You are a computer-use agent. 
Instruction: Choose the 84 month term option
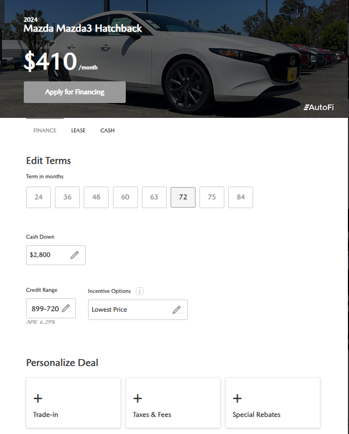coord(240,197)
